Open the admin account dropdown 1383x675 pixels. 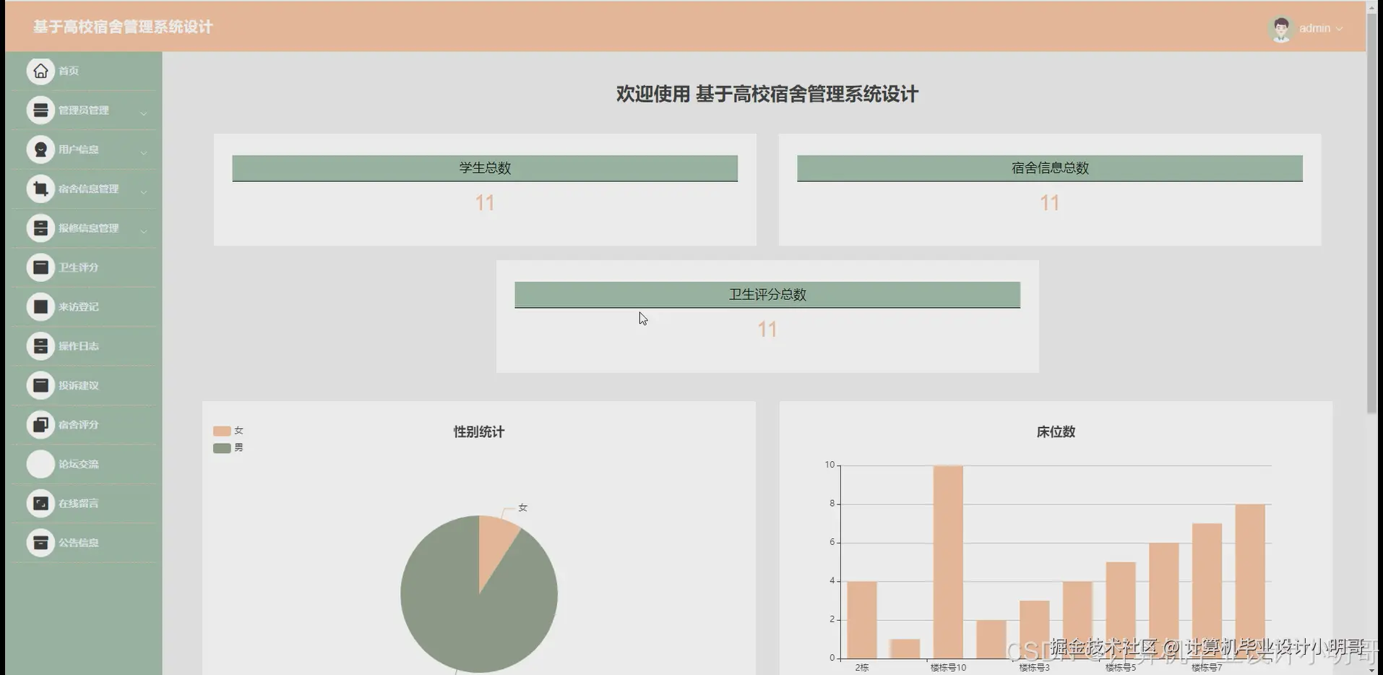pos(1320,28)
